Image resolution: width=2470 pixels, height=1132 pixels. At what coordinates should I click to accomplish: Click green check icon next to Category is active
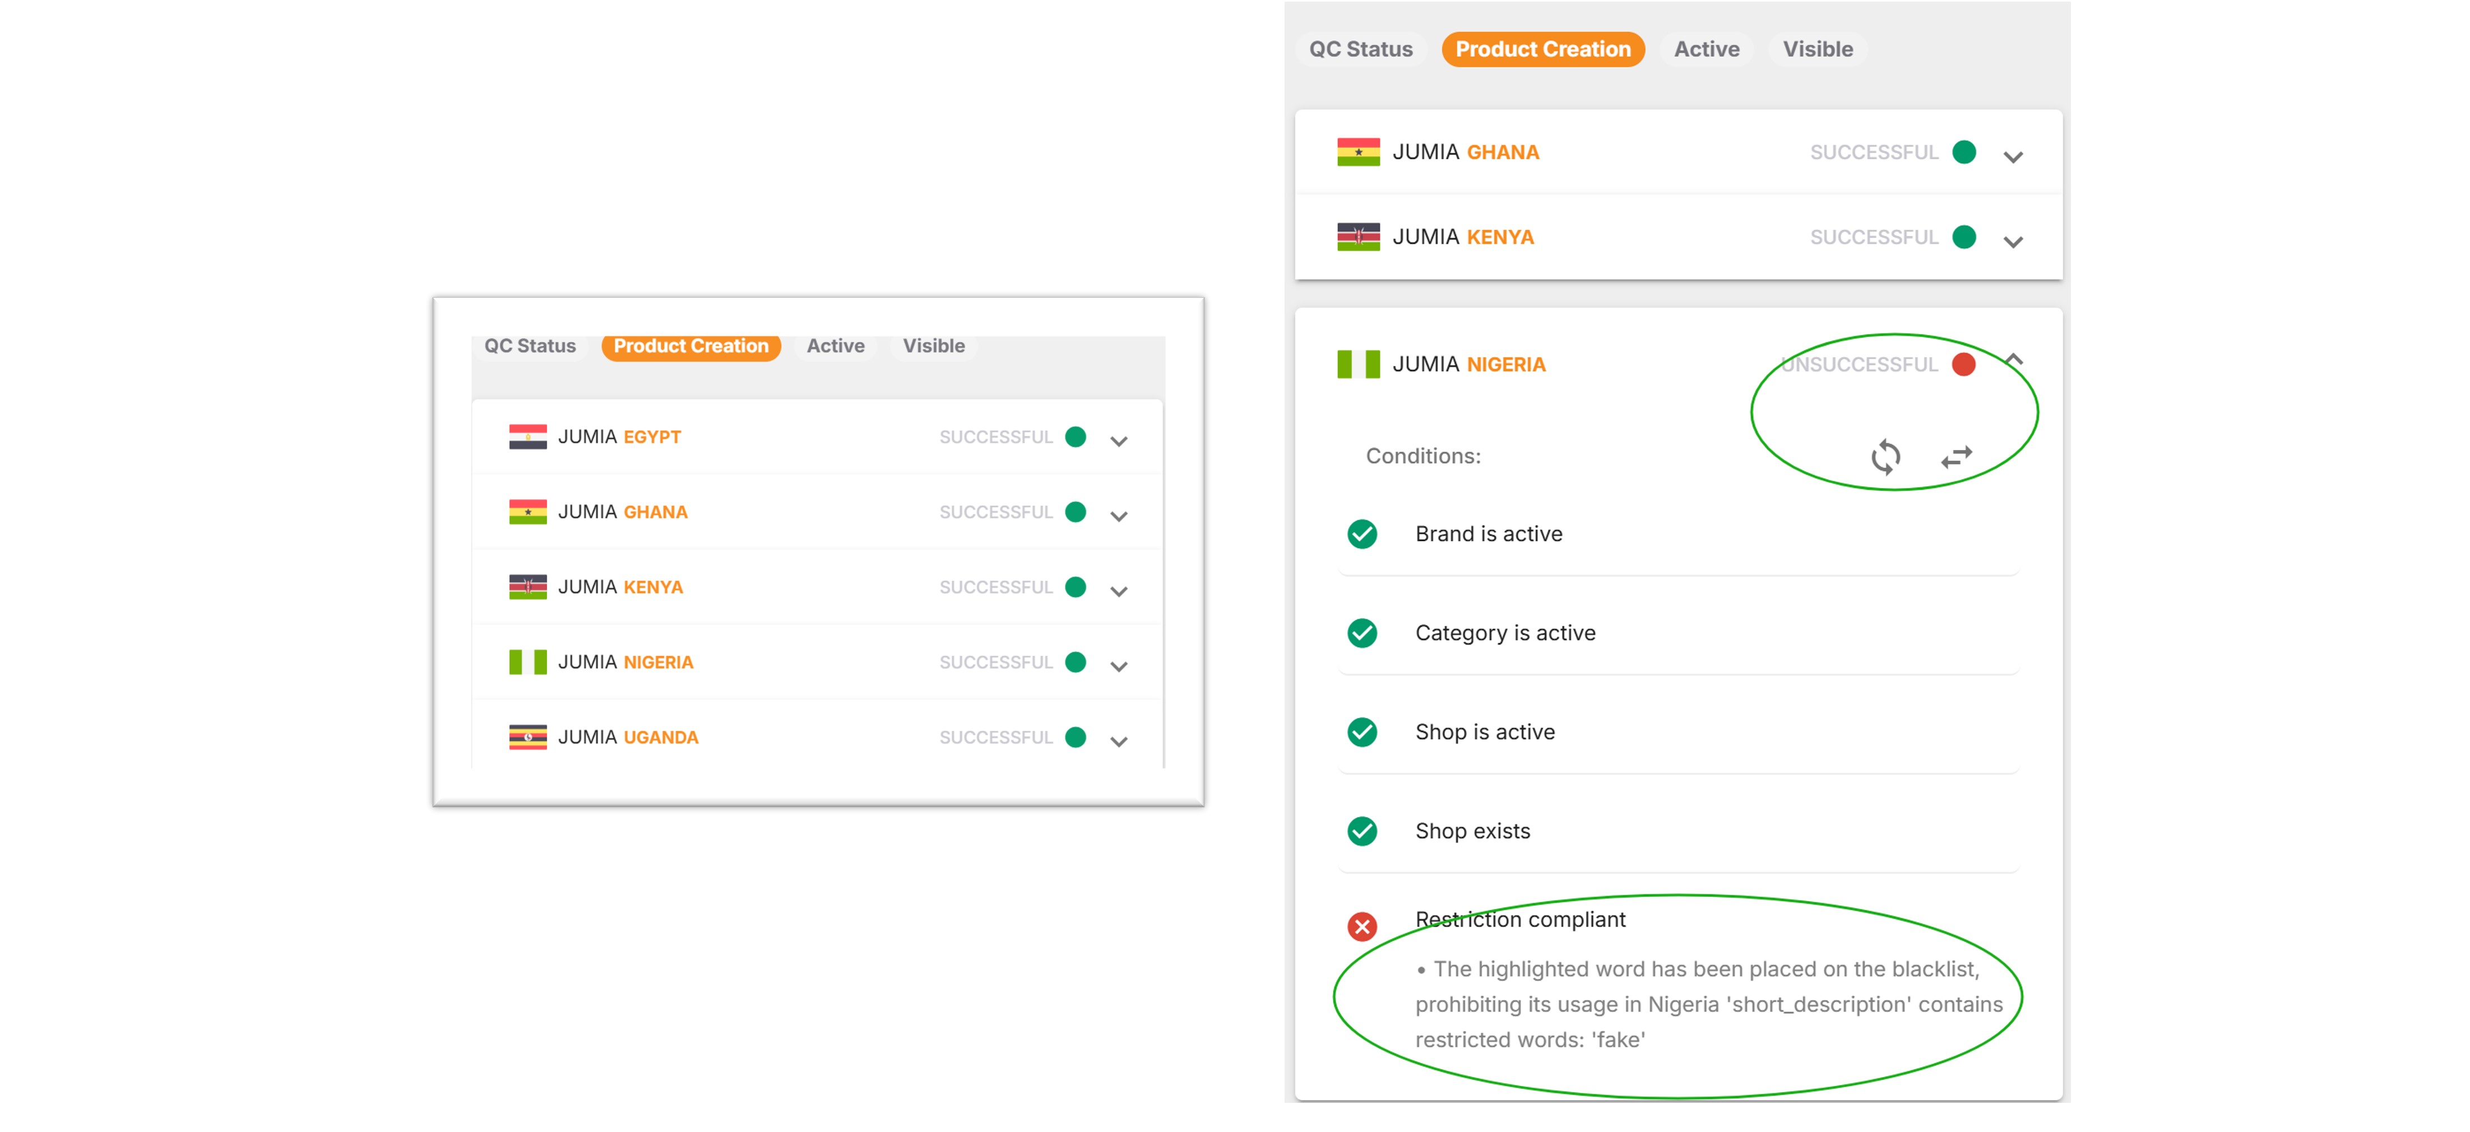[1361, 633]
